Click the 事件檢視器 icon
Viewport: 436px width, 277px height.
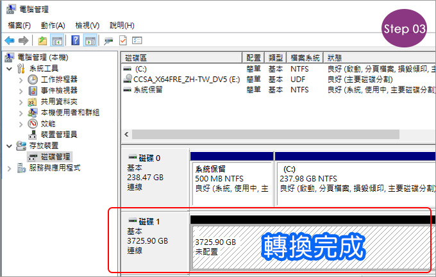(33, 90)
